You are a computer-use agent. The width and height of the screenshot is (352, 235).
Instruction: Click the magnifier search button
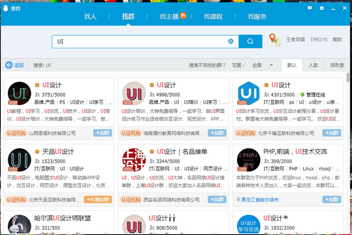click(x=250, y=41)
